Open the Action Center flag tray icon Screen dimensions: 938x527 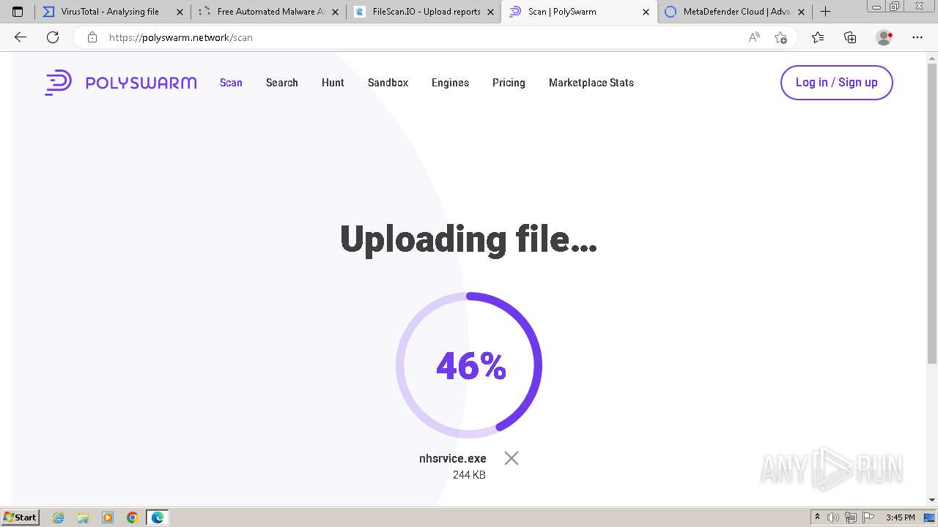pyautogui.click(x=868, y=517)
